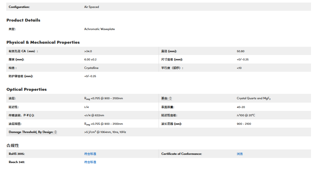This screenshot has width=313, height=171.
Task: Select the Crystalline construction value
Action: [x=92, y=68]
